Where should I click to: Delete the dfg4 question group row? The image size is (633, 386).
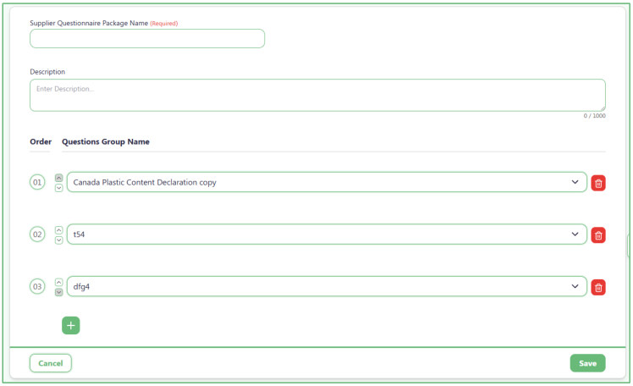pos(597,287)
